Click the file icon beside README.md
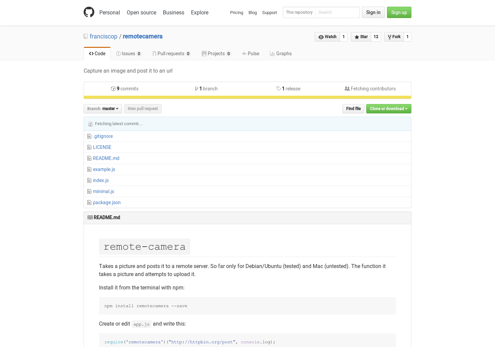This screenshot has width=495, height=347. [x=89, y=158]
